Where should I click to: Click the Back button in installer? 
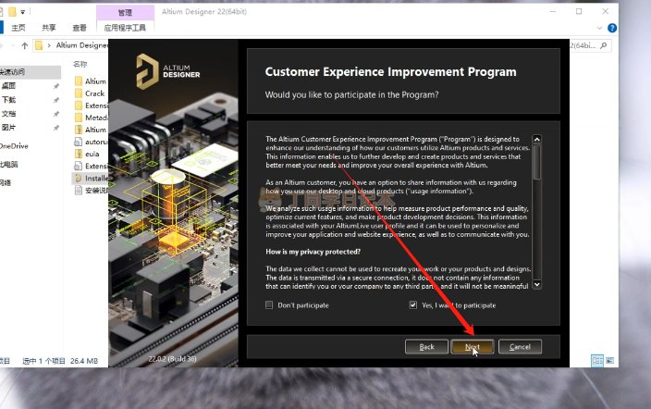coord(426,347)
